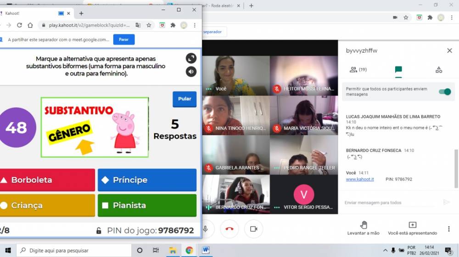Image resolution: width=459 pixels, height=257 pixels.
Task: Open Meet more options three-dot menu
Action: [448, 229]
